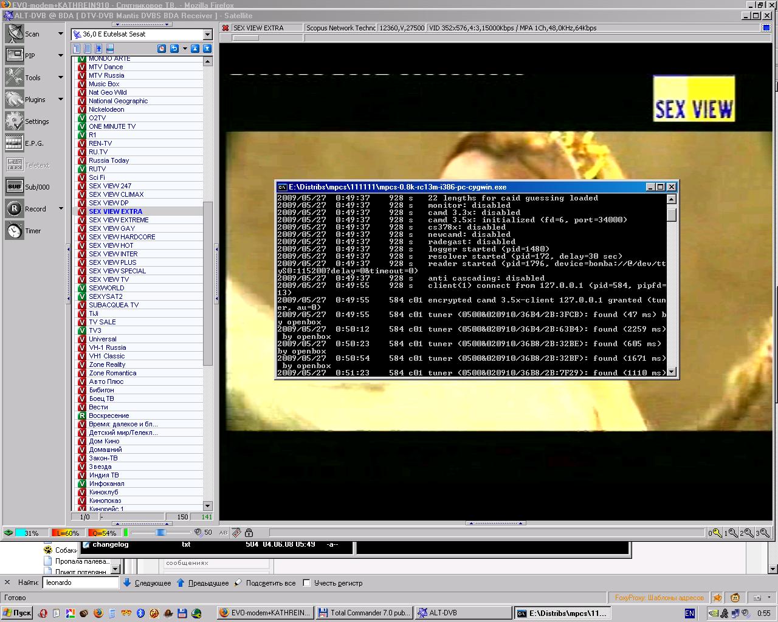778x622 pixels.
Task: Click the monkey face icon in Firefox status bar
Action: 735,598
